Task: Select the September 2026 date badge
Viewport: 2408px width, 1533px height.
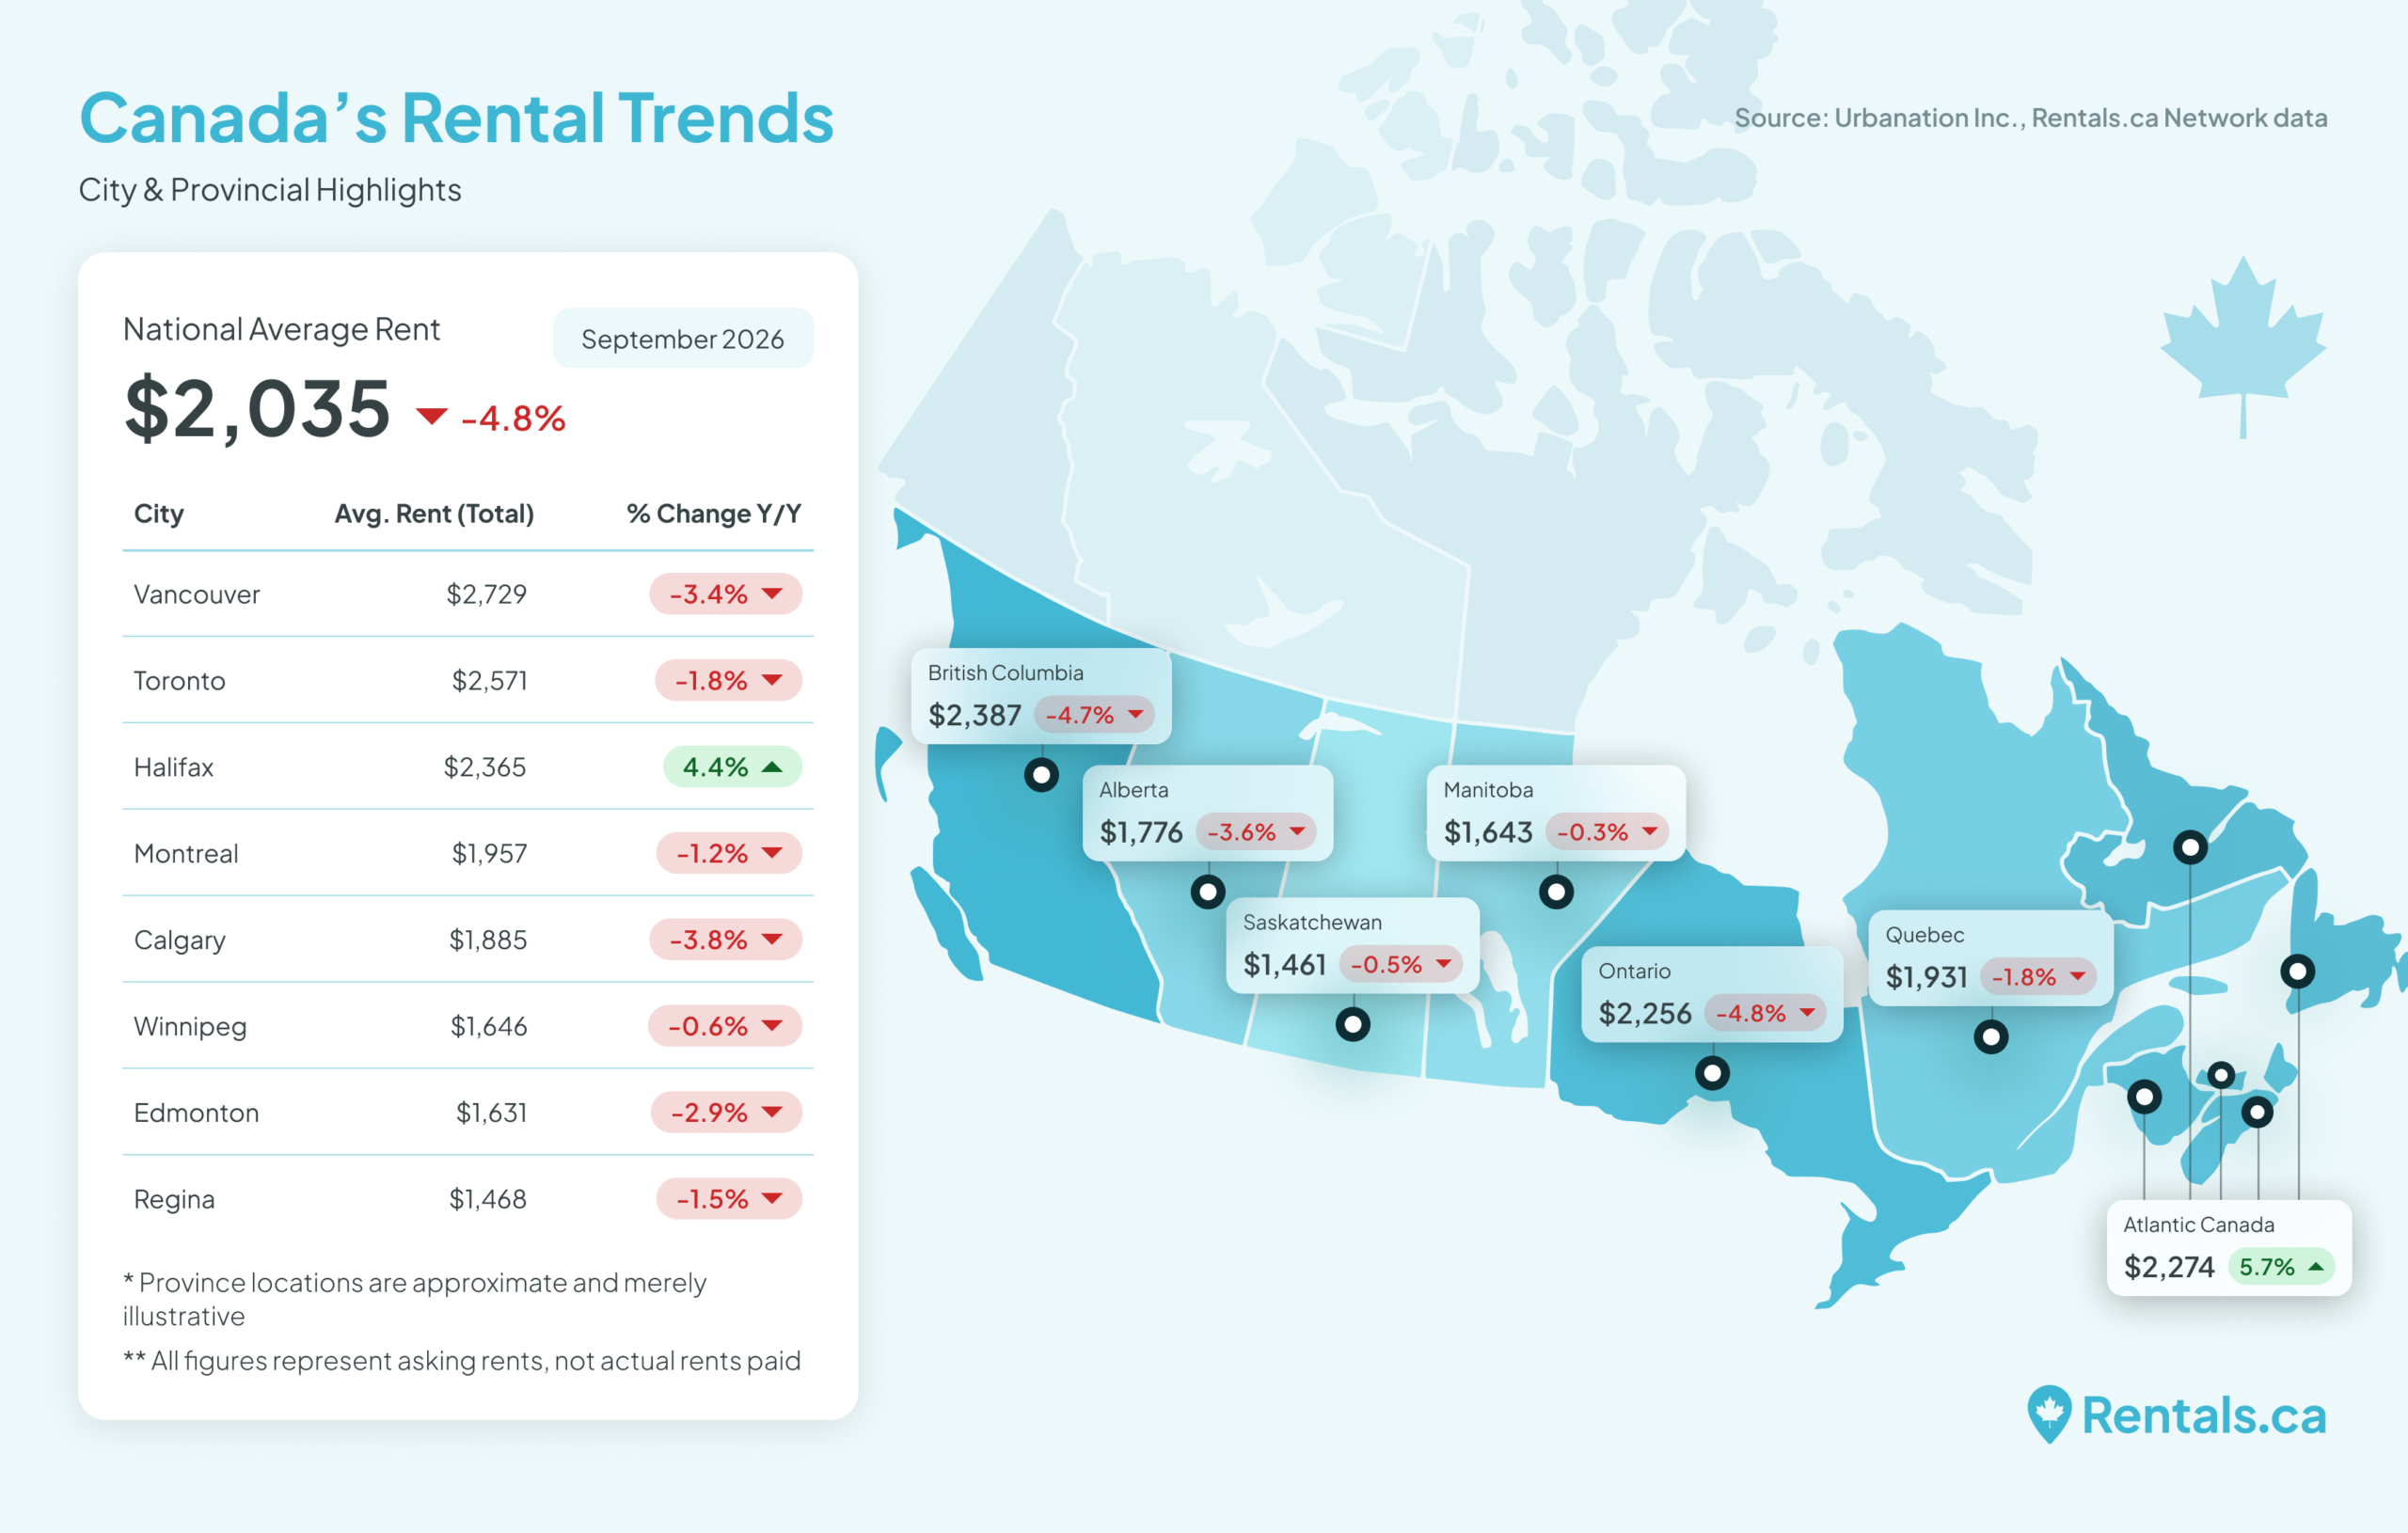Action: pos(683,339)
